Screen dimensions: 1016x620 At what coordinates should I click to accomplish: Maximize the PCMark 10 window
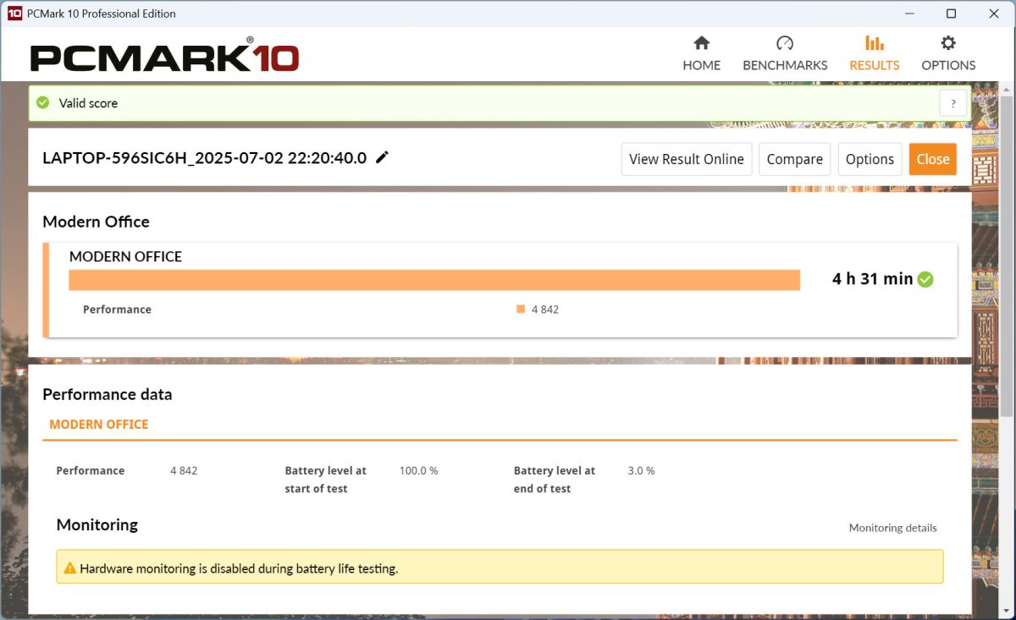tap(951, 14)
